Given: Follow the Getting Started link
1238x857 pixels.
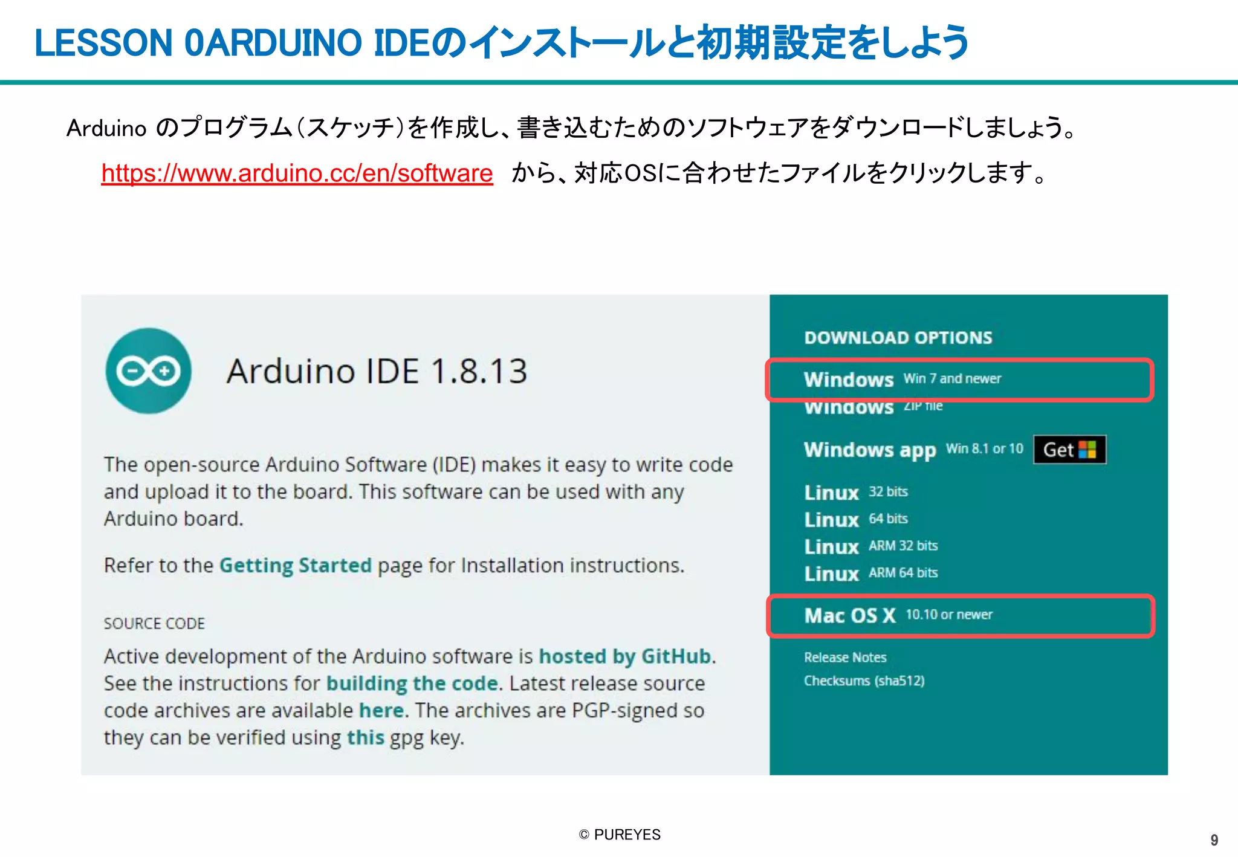Looking at the screenshot, I should (295, 565).
